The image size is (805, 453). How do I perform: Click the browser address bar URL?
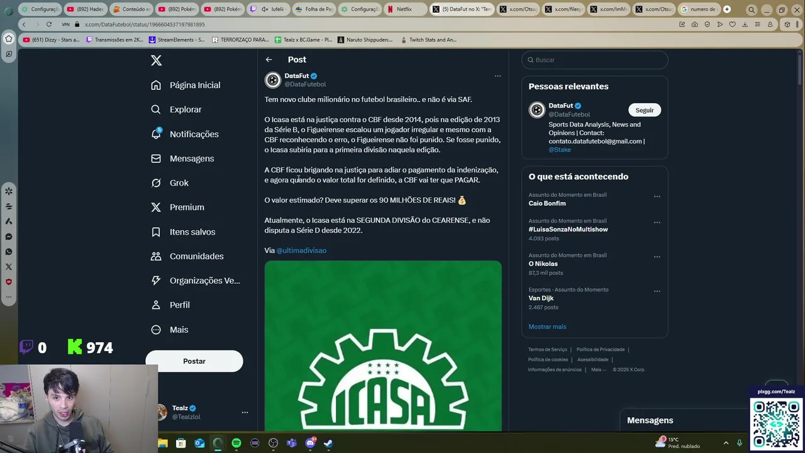(x=145, y=25)
